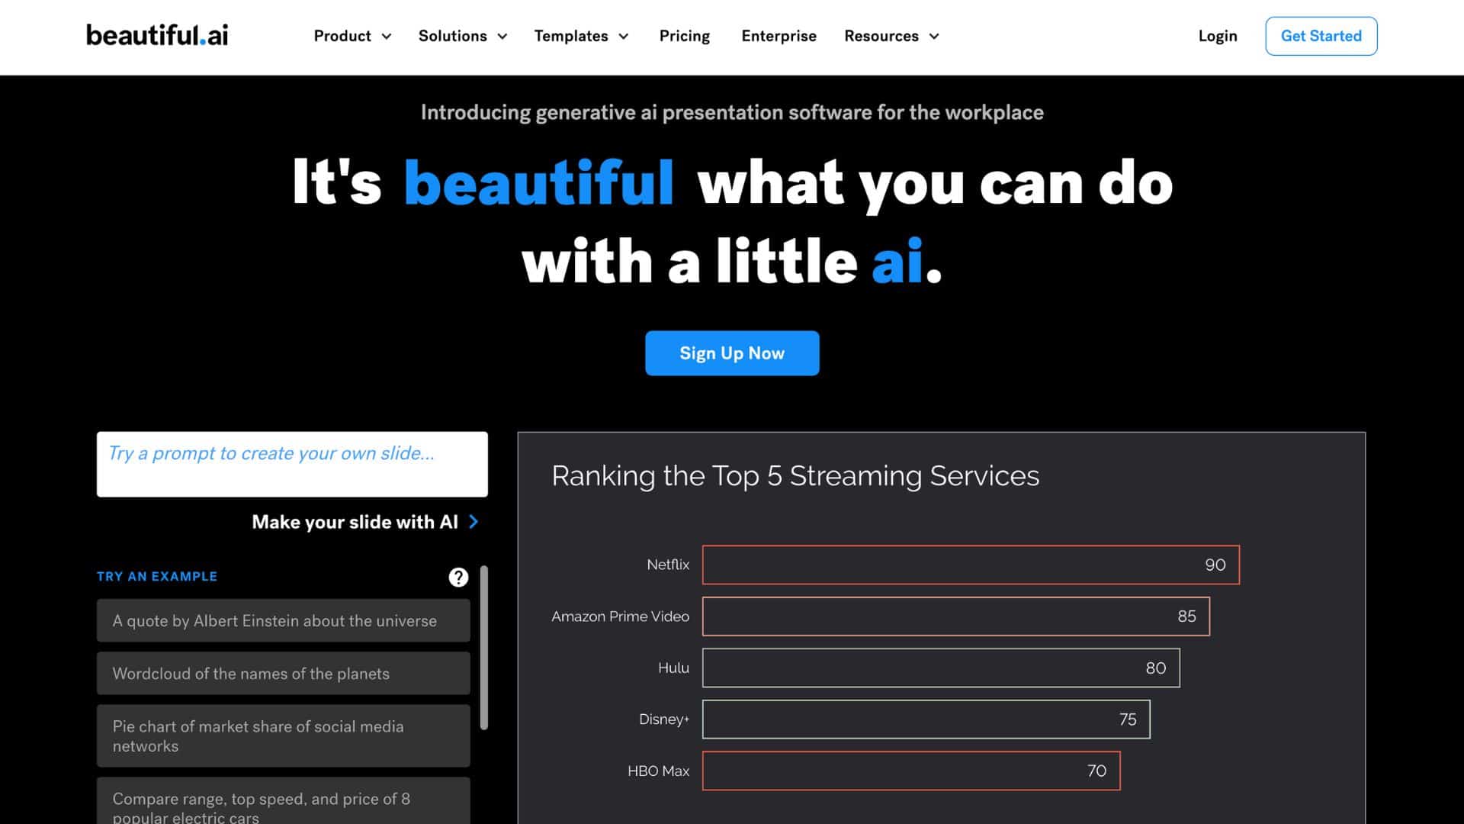This screenshot has height=824, width=1464.
Task: Click the slide title Ranking the Top 5 Streaming Services
Action: (795, 476)
